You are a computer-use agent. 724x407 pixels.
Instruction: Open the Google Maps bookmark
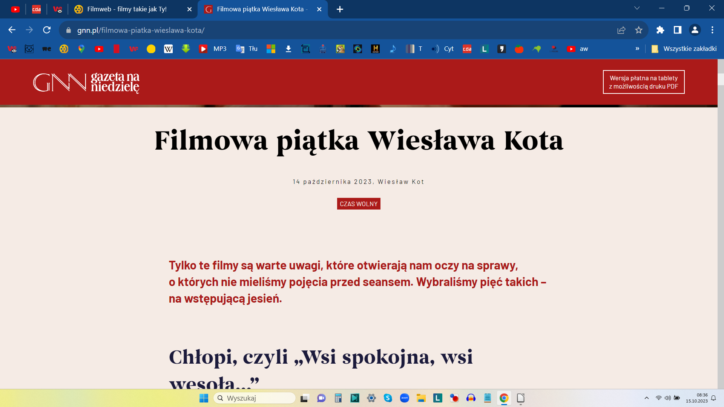[81, 49]
